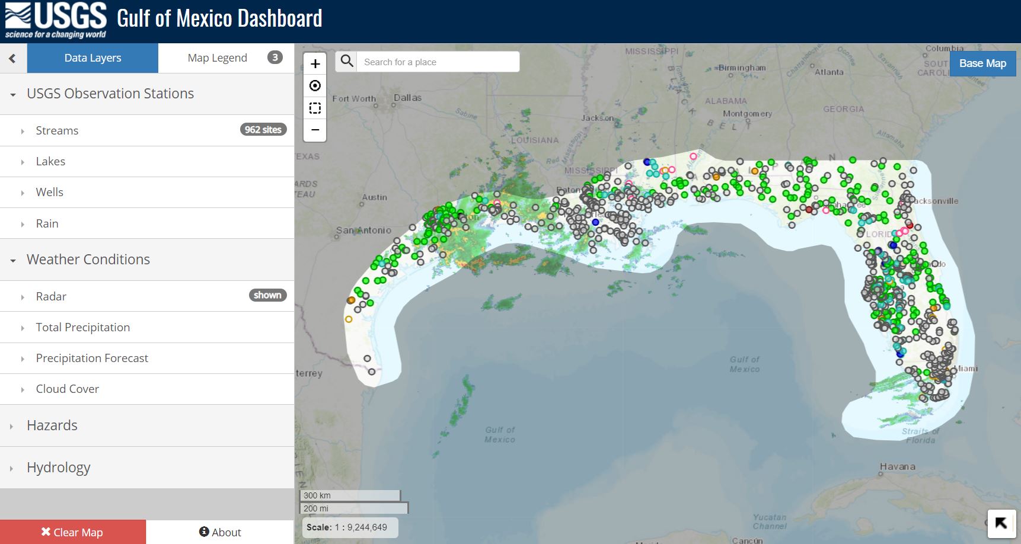Click the magnifier search icon
The height and width of the screenshot is (544, 1021).
tap(347, 62)
